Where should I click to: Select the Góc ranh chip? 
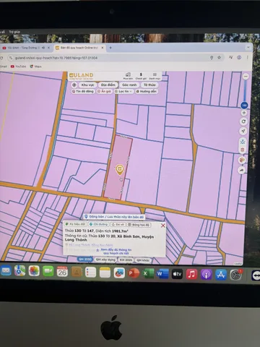click(129, 85)
